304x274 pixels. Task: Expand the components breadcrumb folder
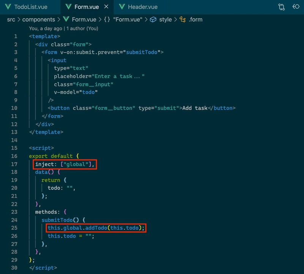coord(39,20)
